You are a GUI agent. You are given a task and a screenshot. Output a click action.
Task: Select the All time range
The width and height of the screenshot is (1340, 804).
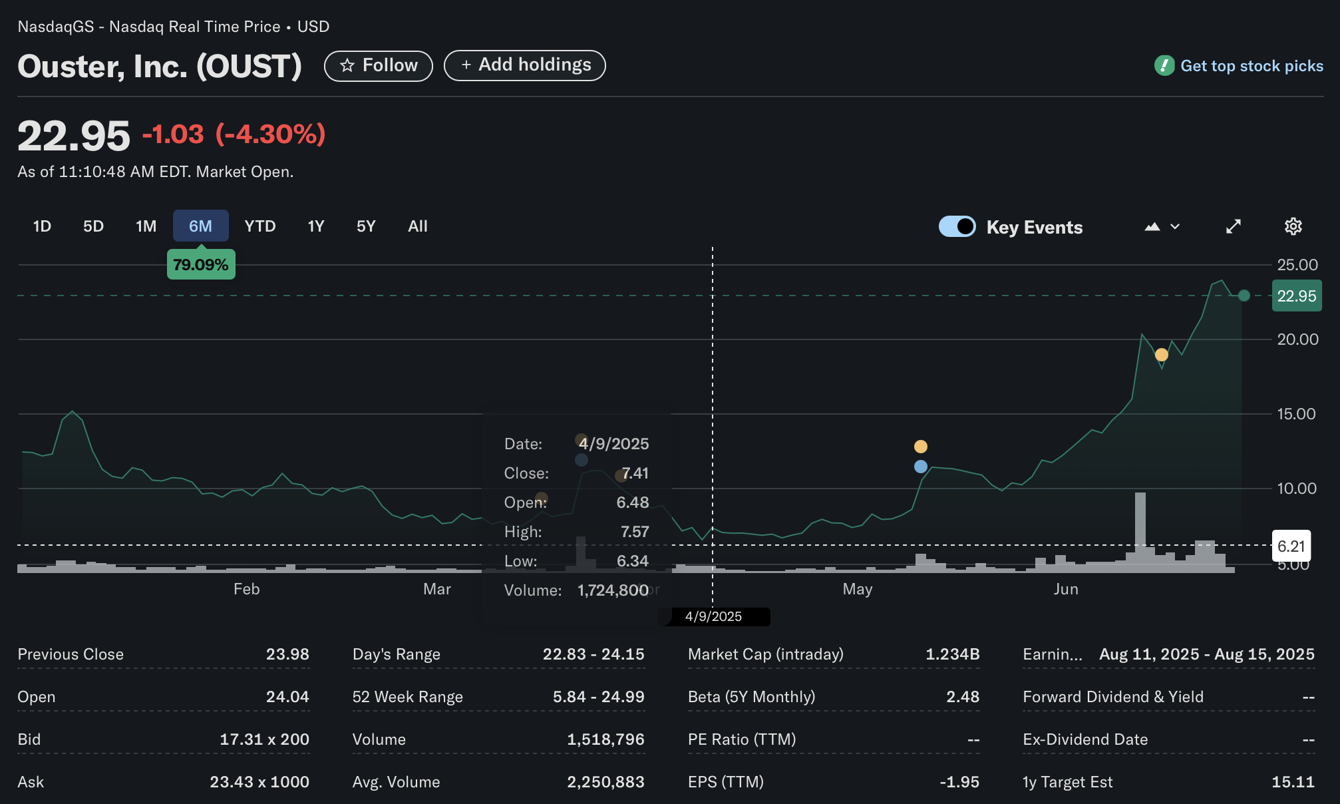click(418, 226)
